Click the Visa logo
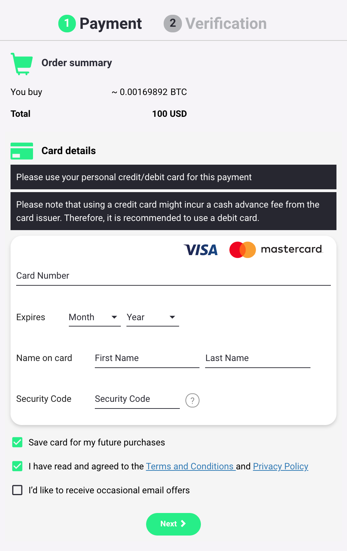Image resolution: width=347 pixels, height=551 pixels. tap(201, 250)
